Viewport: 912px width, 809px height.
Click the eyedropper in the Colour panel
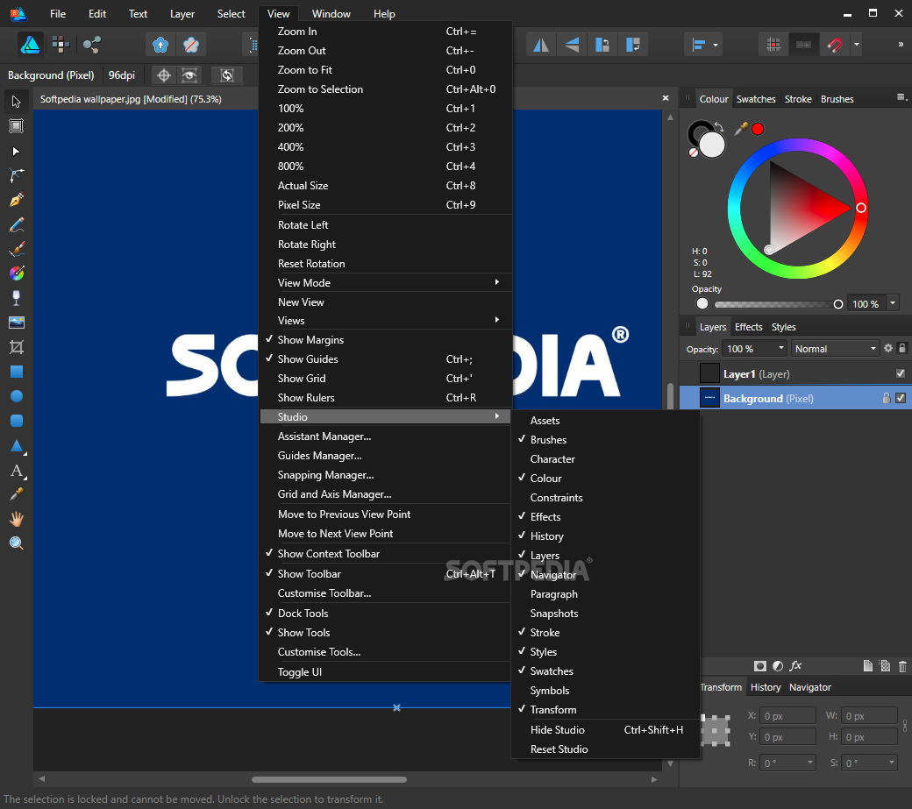click(740, 129)
